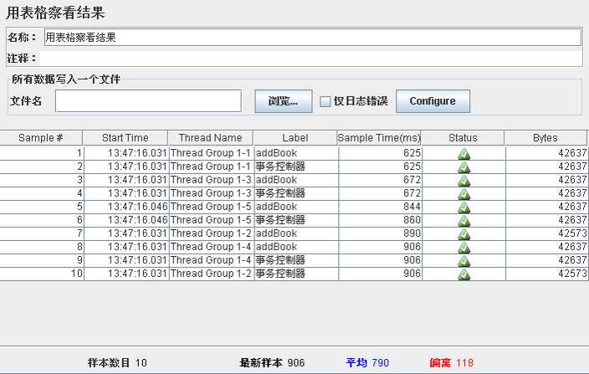The image size is (589, 374).
Task: Click the red 偏离 118 deviation value
Action: (x=451, y=363)
